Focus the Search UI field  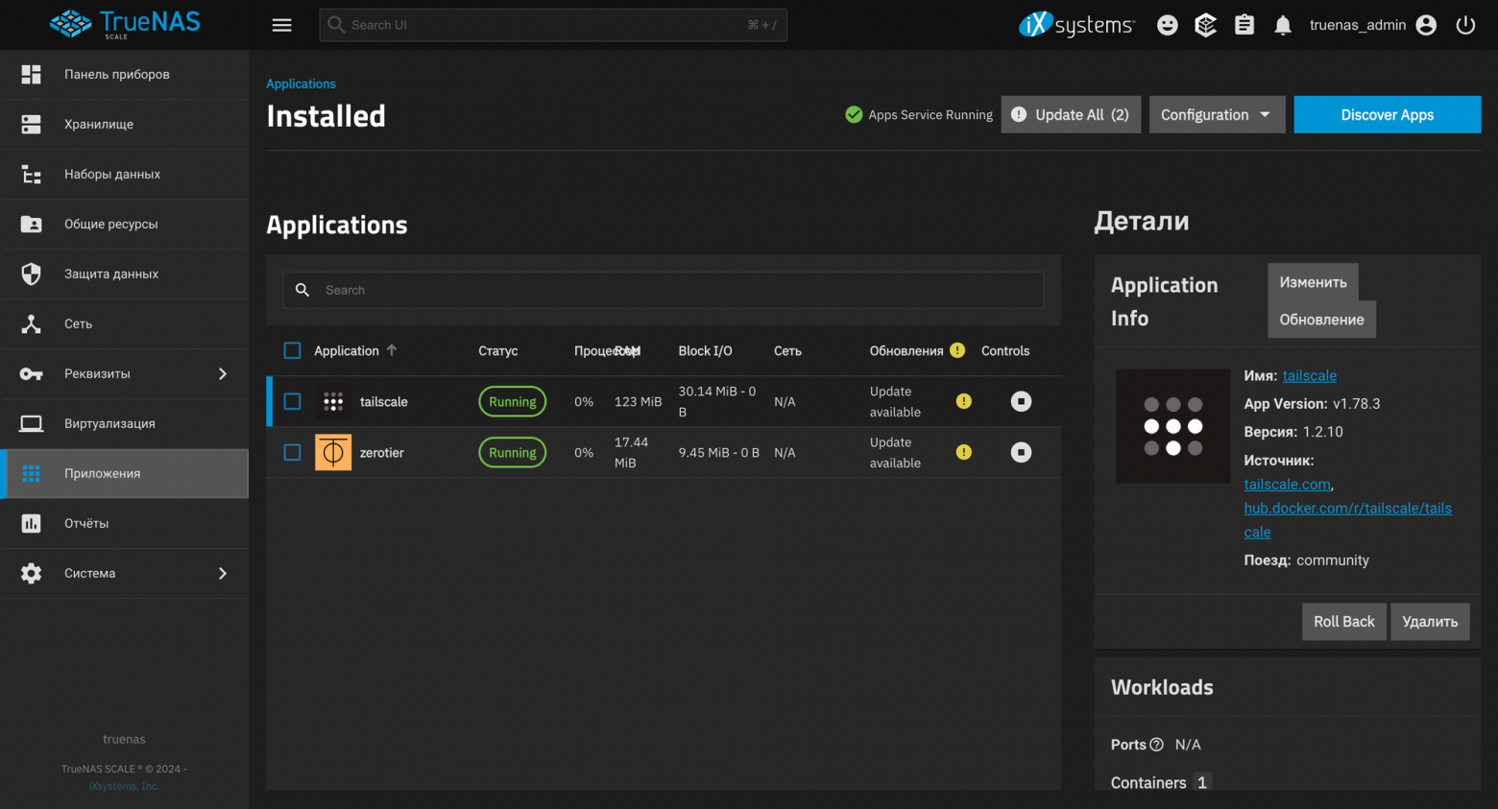tap(553, 25)
